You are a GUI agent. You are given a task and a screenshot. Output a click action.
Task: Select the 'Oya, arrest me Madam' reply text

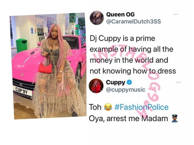[128, 119]
